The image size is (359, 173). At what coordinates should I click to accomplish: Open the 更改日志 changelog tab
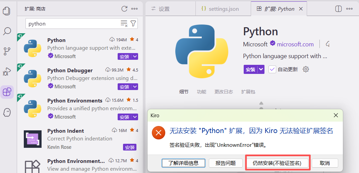[224, 92]
